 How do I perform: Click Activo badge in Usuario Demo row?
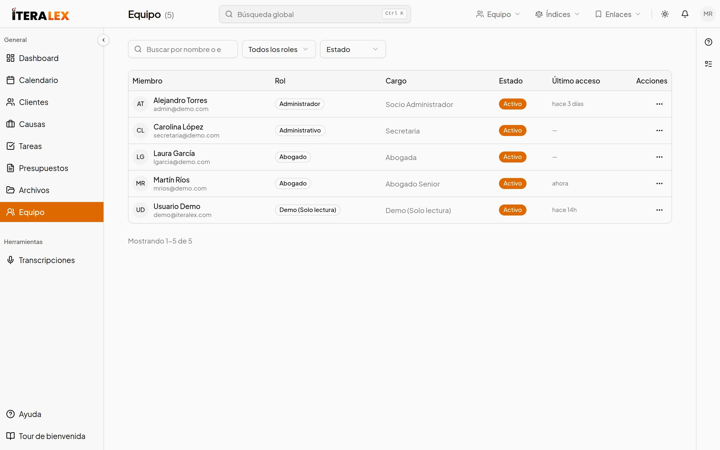point(512,210)
